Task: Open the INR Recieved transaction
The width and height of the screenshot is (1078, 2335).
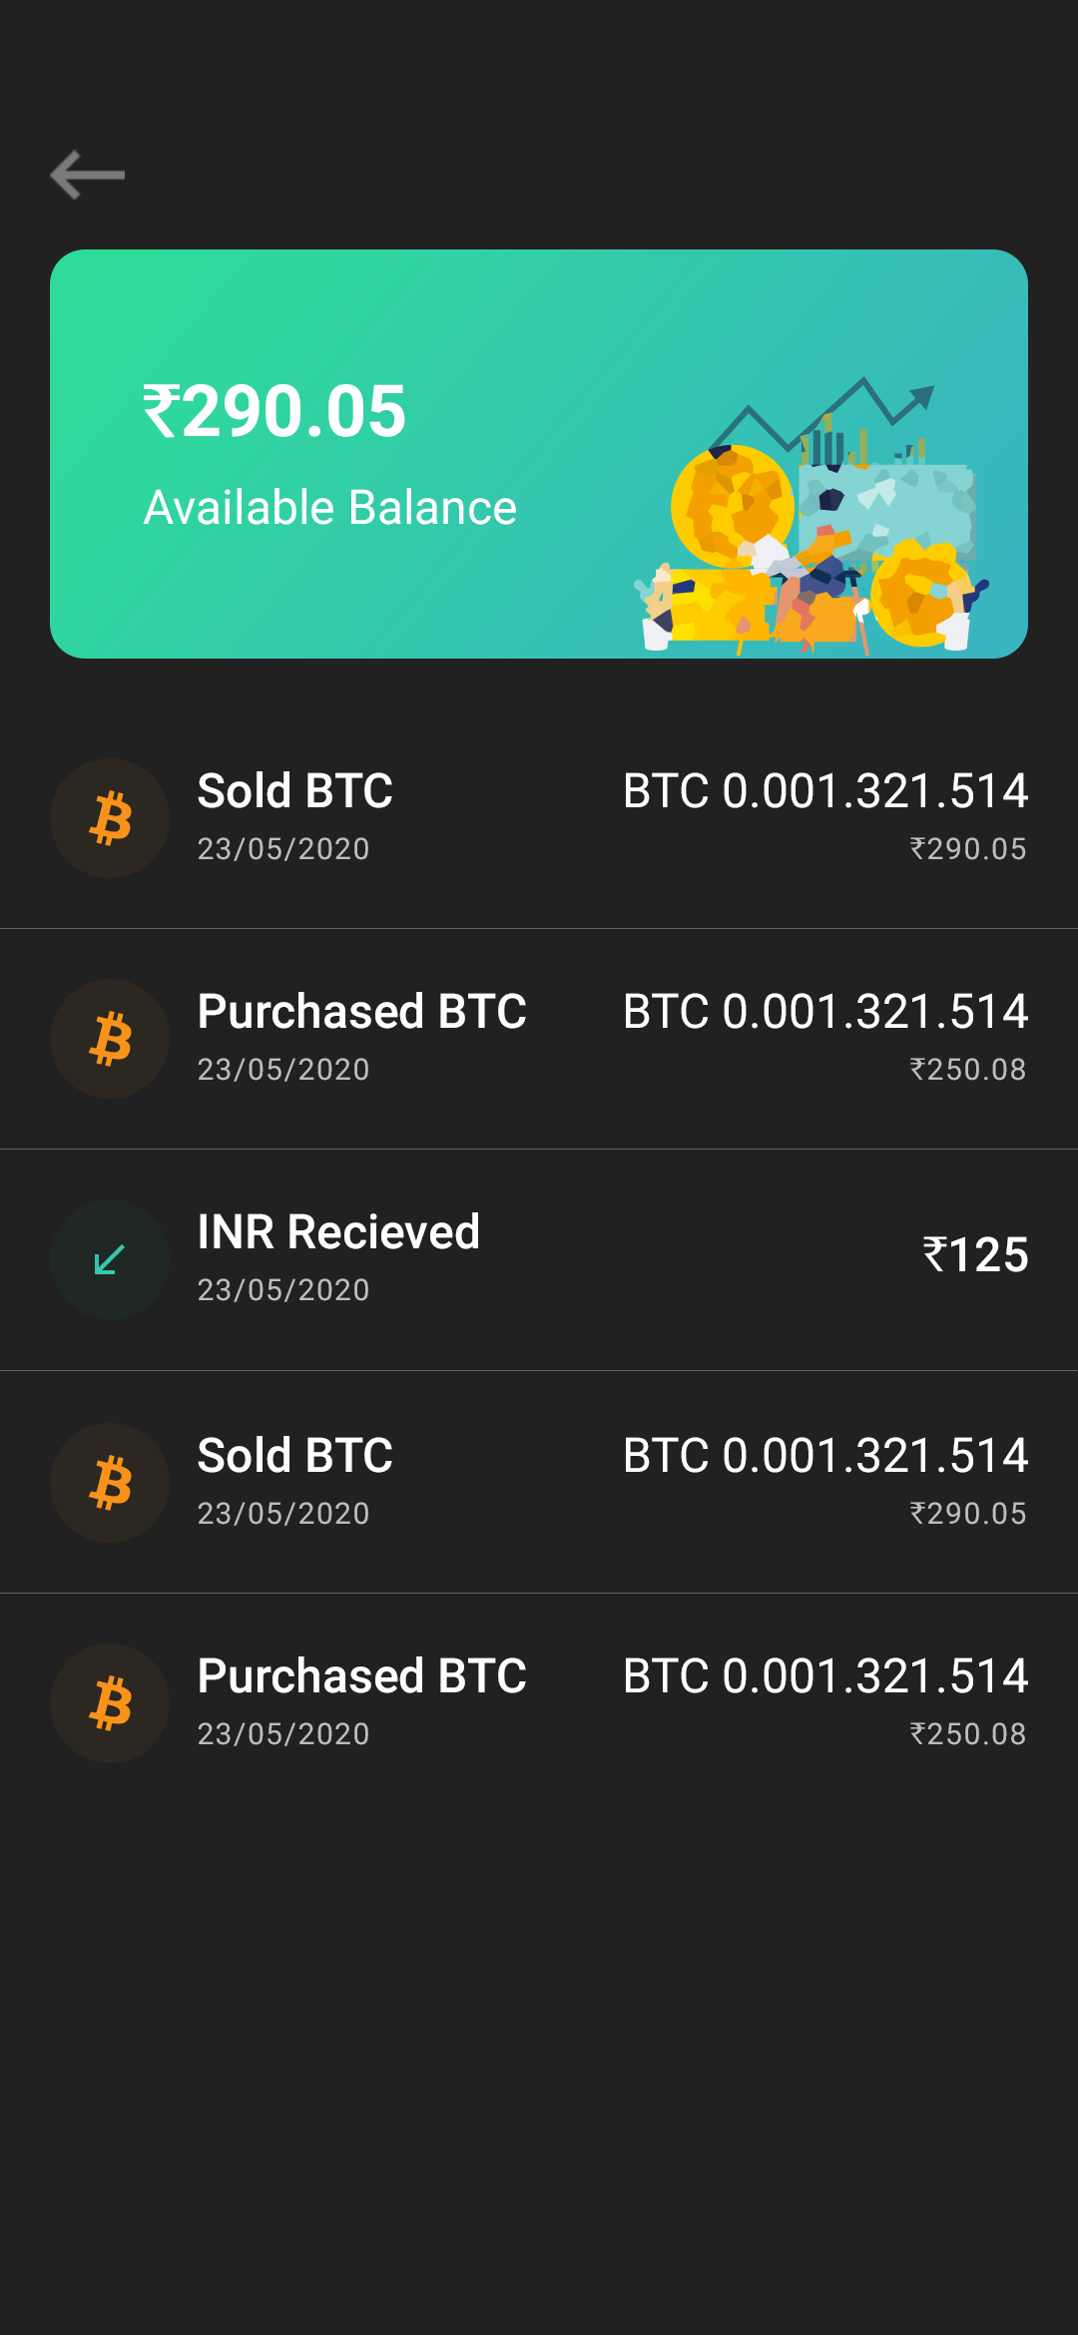Action: 338,1232
